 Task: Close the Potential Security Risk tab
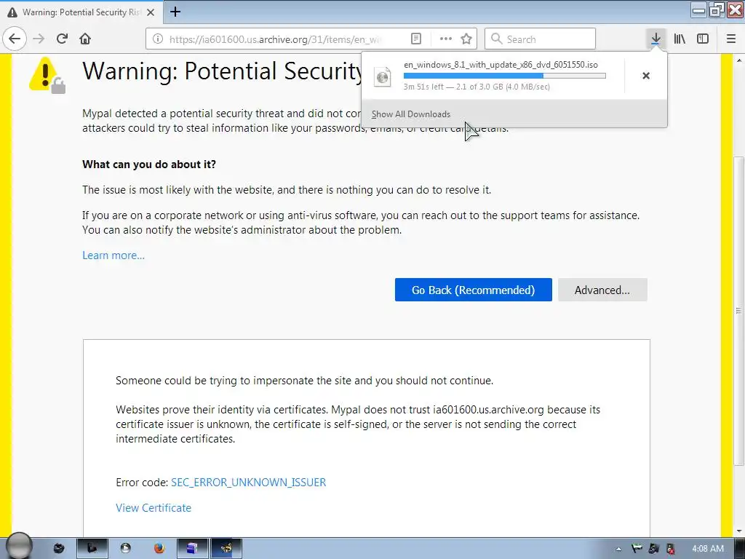pyautogui.click(x=151, y=12)
